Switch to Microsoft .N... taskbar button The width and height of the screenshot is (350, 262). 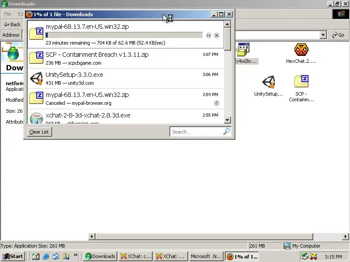pyautogui.click(x=206, y=256)
